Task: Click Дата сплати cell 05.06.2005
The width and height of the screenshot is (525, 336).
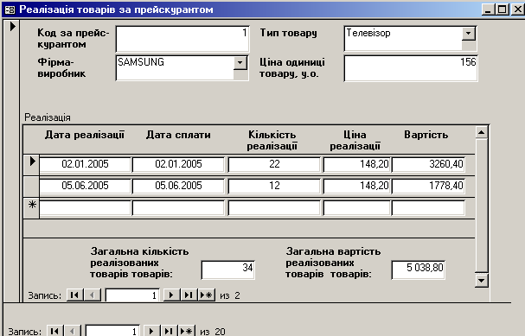Action: pyautogui.click(x=178, y=186)
